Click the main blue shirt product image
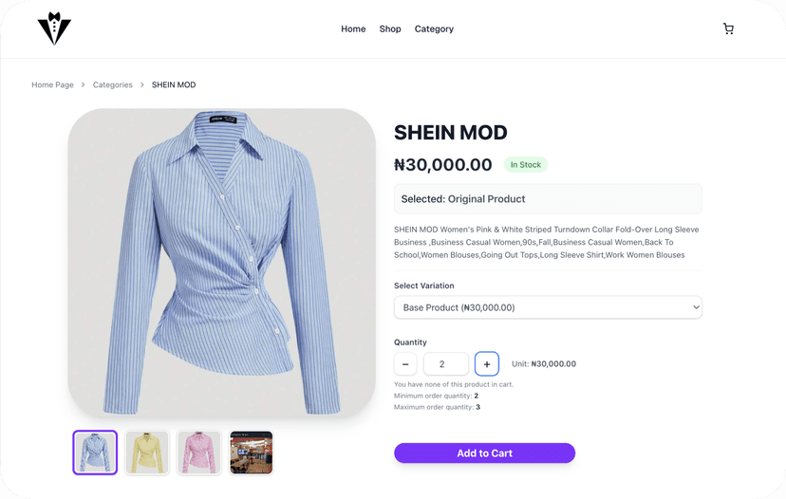The width and height of the screenshot is (786, 499). [x=222, y=262]
